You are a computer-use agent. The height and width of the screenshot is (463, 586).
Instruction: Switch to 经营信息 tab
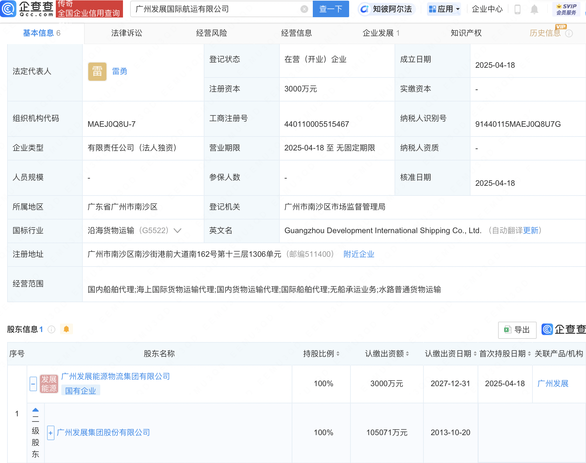296,33
